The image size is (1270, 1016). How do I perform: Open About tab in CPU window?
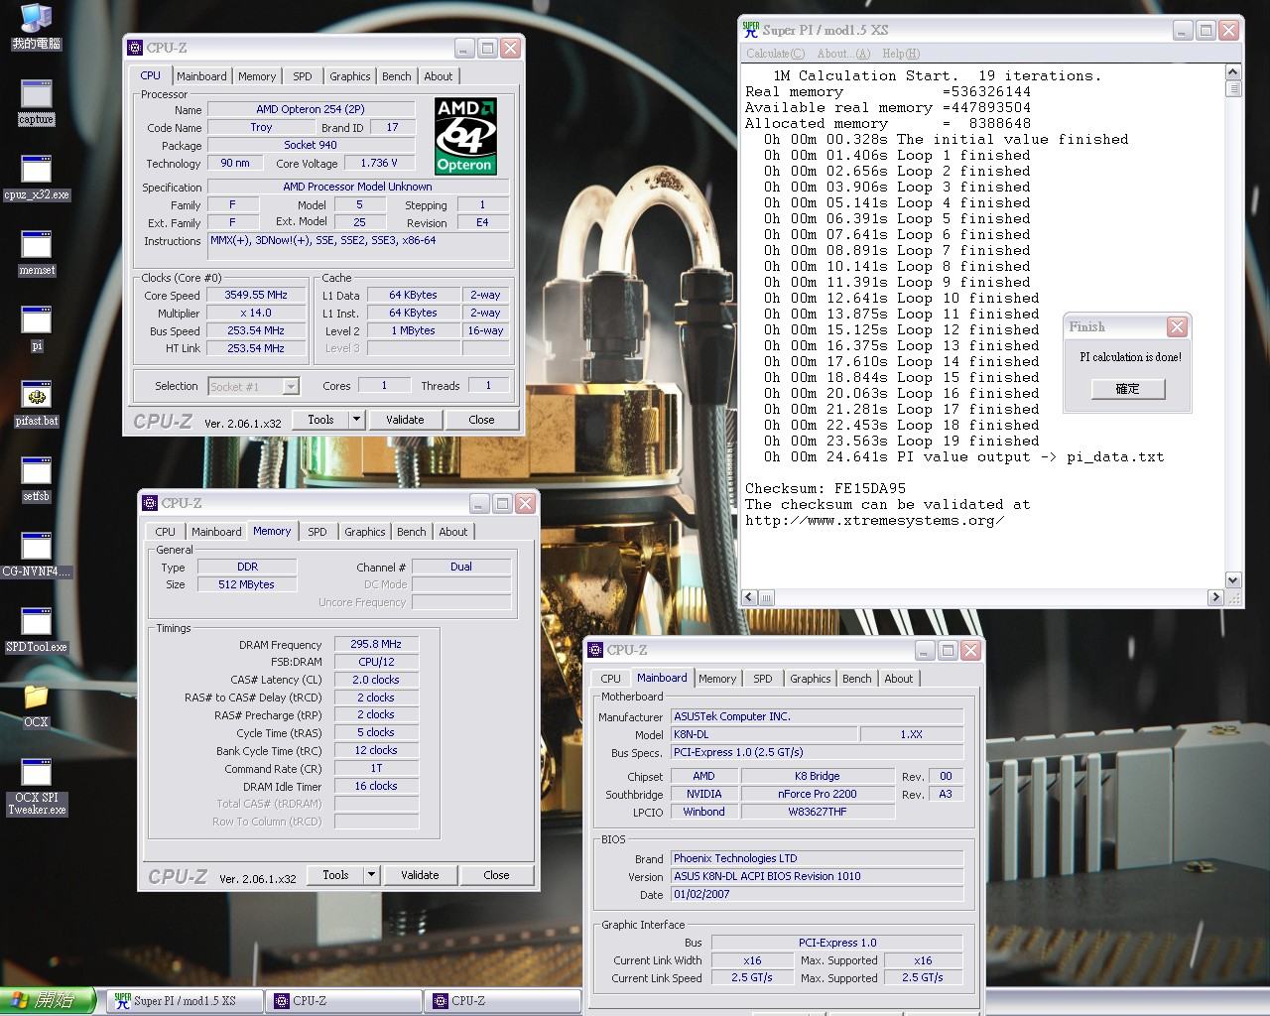click(438, 76)
